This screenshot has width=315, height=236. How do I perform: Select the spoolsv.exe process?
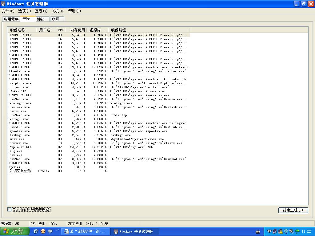click(x=99, y=131)
